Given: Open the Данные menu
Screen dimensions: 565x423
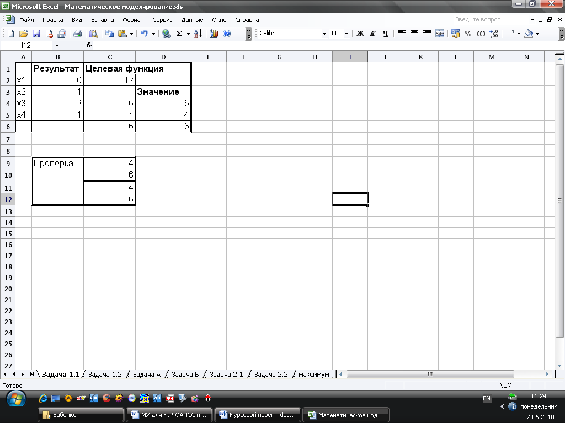Looking at the screenshot, I should tap(192, 20).
